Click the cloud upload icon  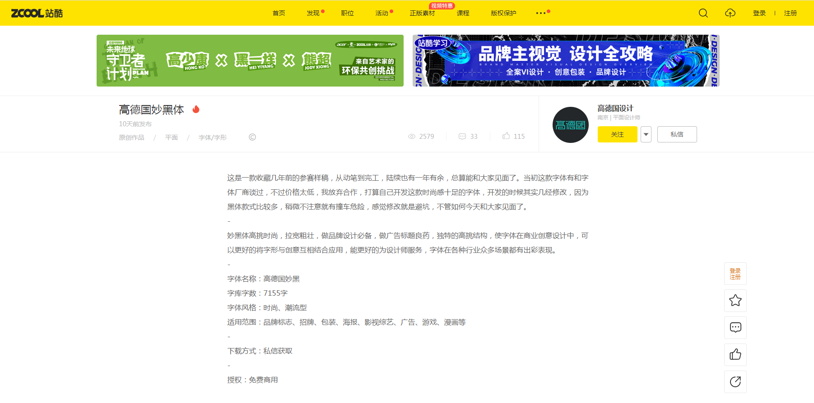(x=730, y=13)
